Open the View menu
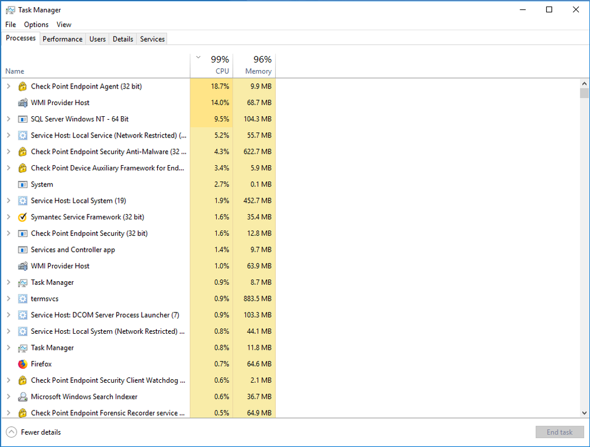 pyautogui.click(x=64, y=24)
